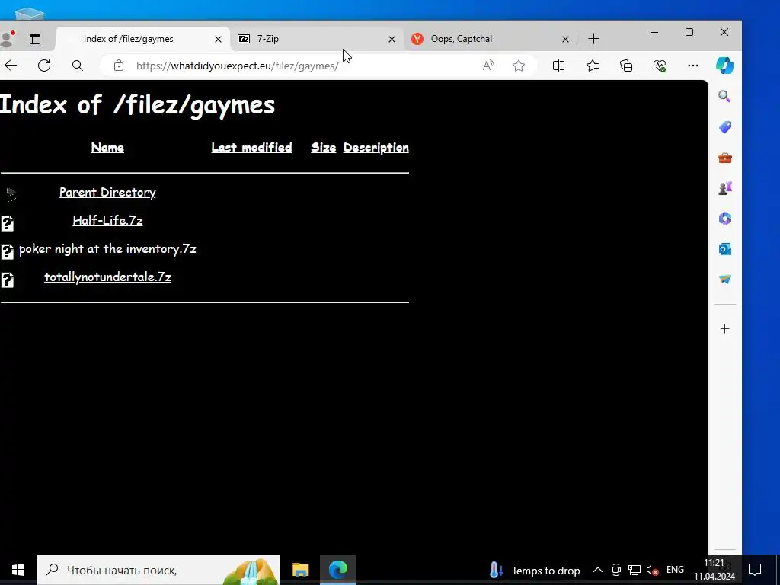Click the Meet Now camera tray icon

pos(616,570)
